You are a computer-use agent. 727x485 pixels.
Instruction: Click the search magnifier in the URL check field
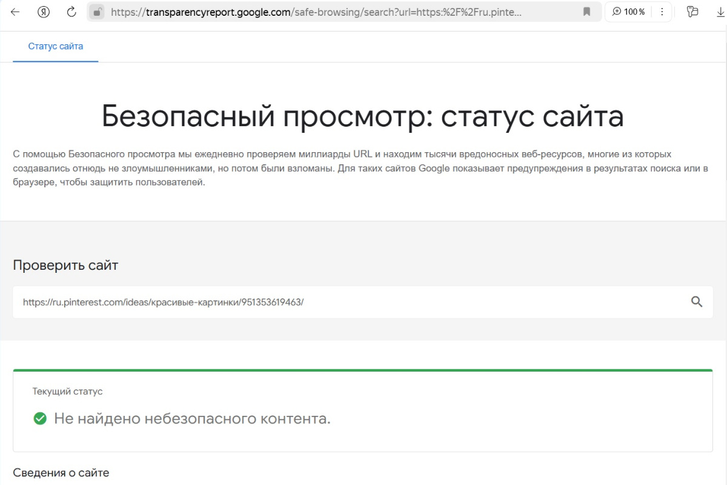click(697, 301)
